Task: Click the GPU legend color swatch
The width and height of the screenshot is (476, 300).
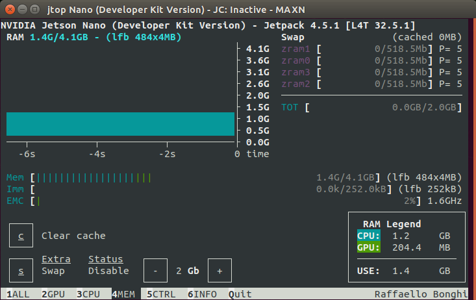Action: tap(369, 247)
